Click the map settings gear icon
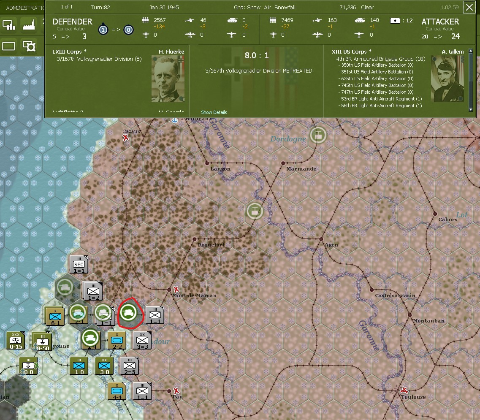This screenshot has height=420, width=480. 29,46
